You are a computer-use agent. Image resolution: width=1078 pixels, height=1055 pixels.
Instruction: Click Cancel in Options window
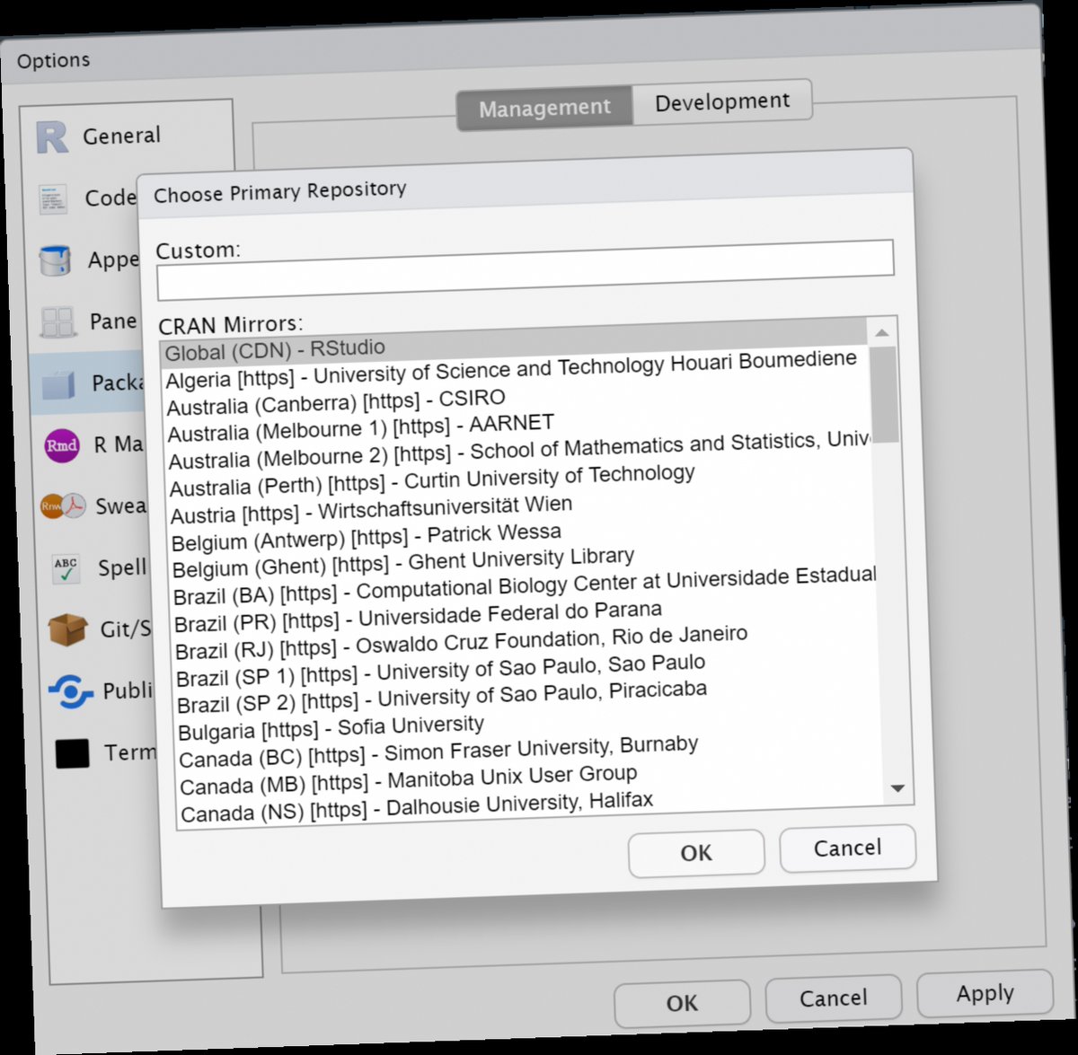(x=834, y=998)
